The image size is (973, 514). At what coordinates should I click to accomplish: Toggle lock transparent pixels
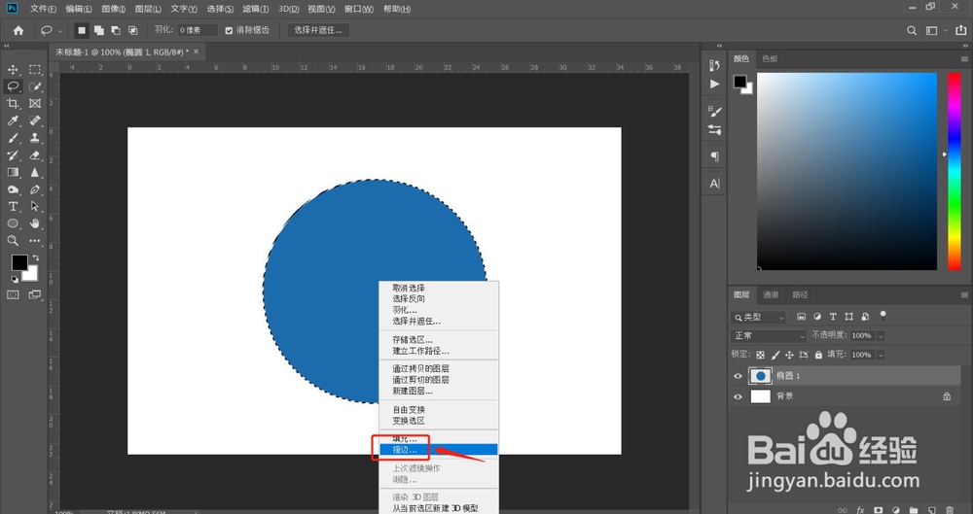pyautogui.click(x=760, y=355)
